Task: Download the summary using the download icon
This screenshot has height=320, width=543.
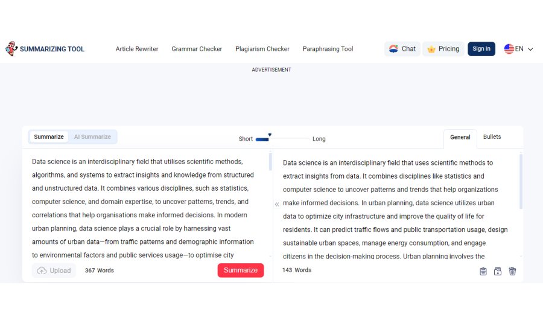Action: coord(498,271)
